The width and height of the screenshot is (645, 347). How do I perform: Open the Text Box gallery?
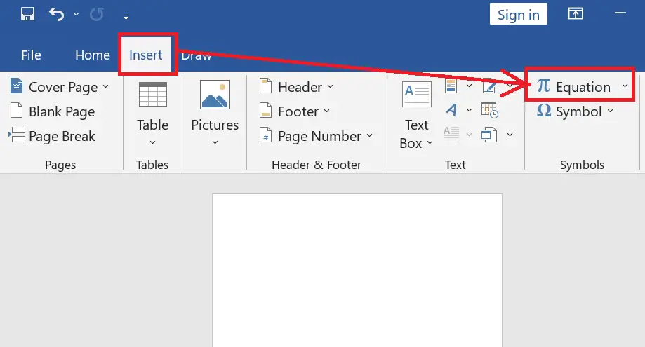tap(416, 115)
